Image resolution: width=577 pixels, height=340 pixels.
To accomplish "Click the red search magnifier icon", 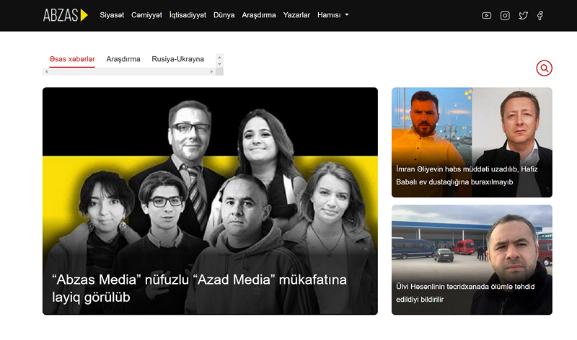I will coord(544,68).
